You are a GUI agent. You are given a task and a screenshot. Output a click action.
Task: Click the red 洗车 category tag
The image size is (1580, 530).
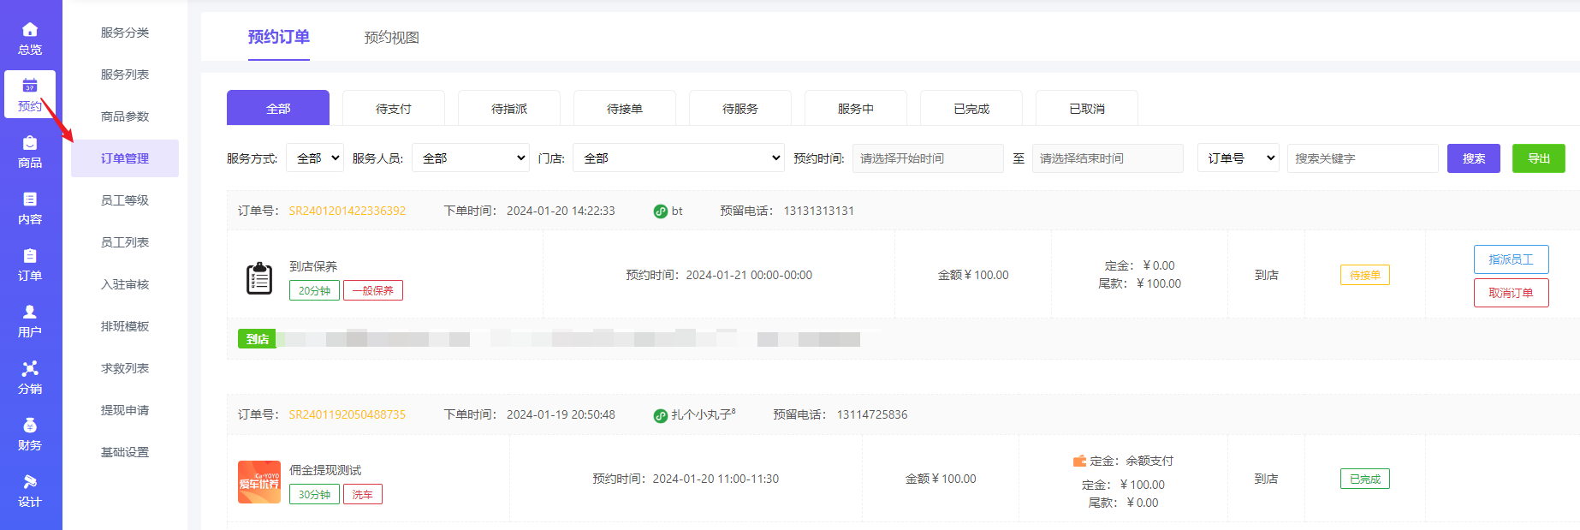click(x=363, y=495)
